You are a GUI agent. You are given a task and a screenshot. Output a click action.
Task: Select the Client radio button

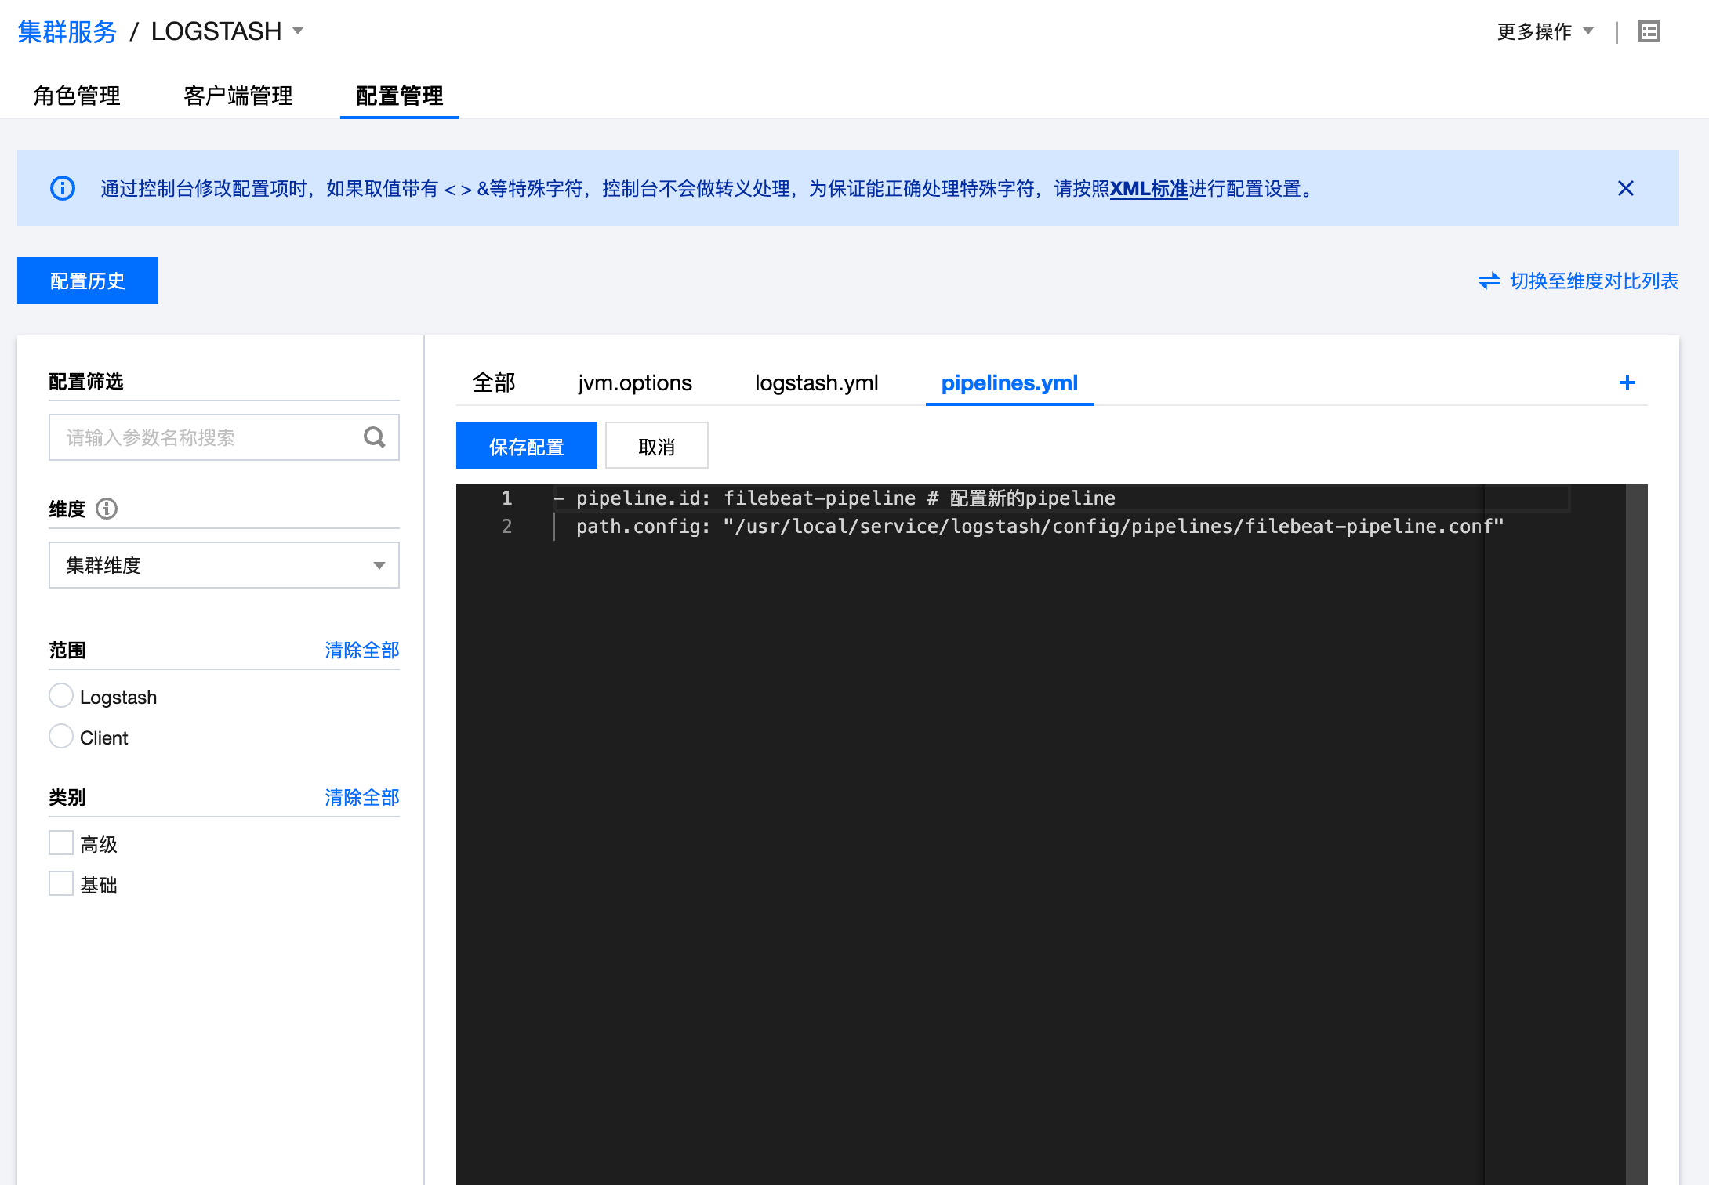click(x=61, y=737)
